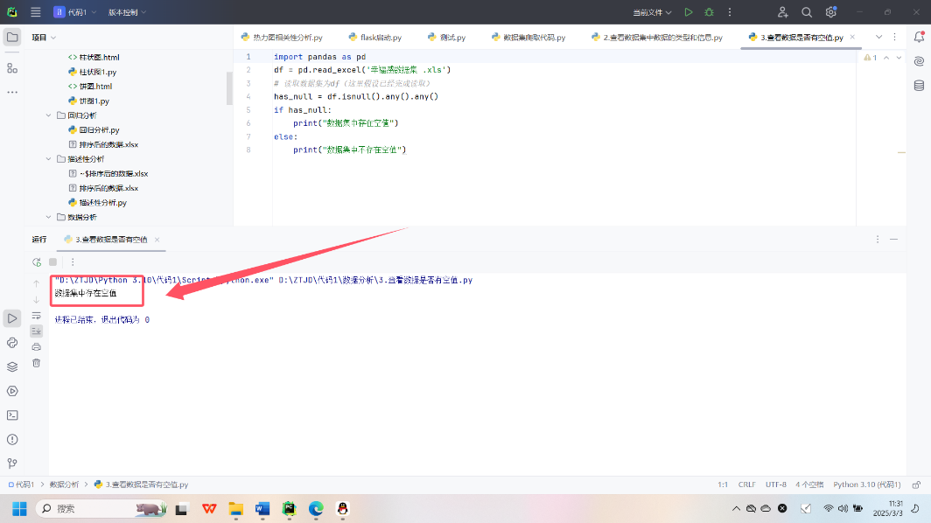Open notifications bell
931x523 pixels.
click(x=919, y=37)
